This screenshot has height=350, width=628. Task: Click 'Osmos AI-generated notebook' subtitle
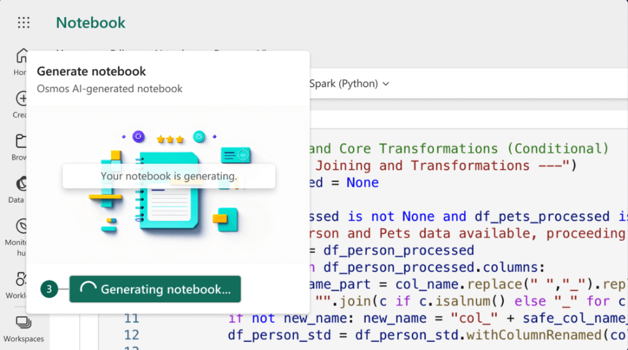pos(109,88)
